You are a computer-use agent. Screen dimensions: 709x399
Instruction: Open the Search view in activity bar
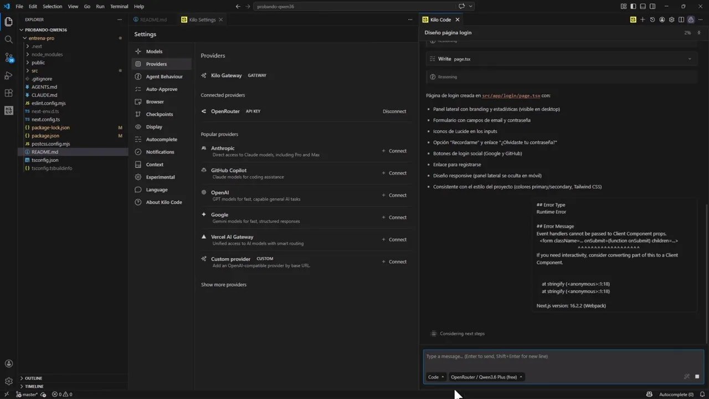8,40
